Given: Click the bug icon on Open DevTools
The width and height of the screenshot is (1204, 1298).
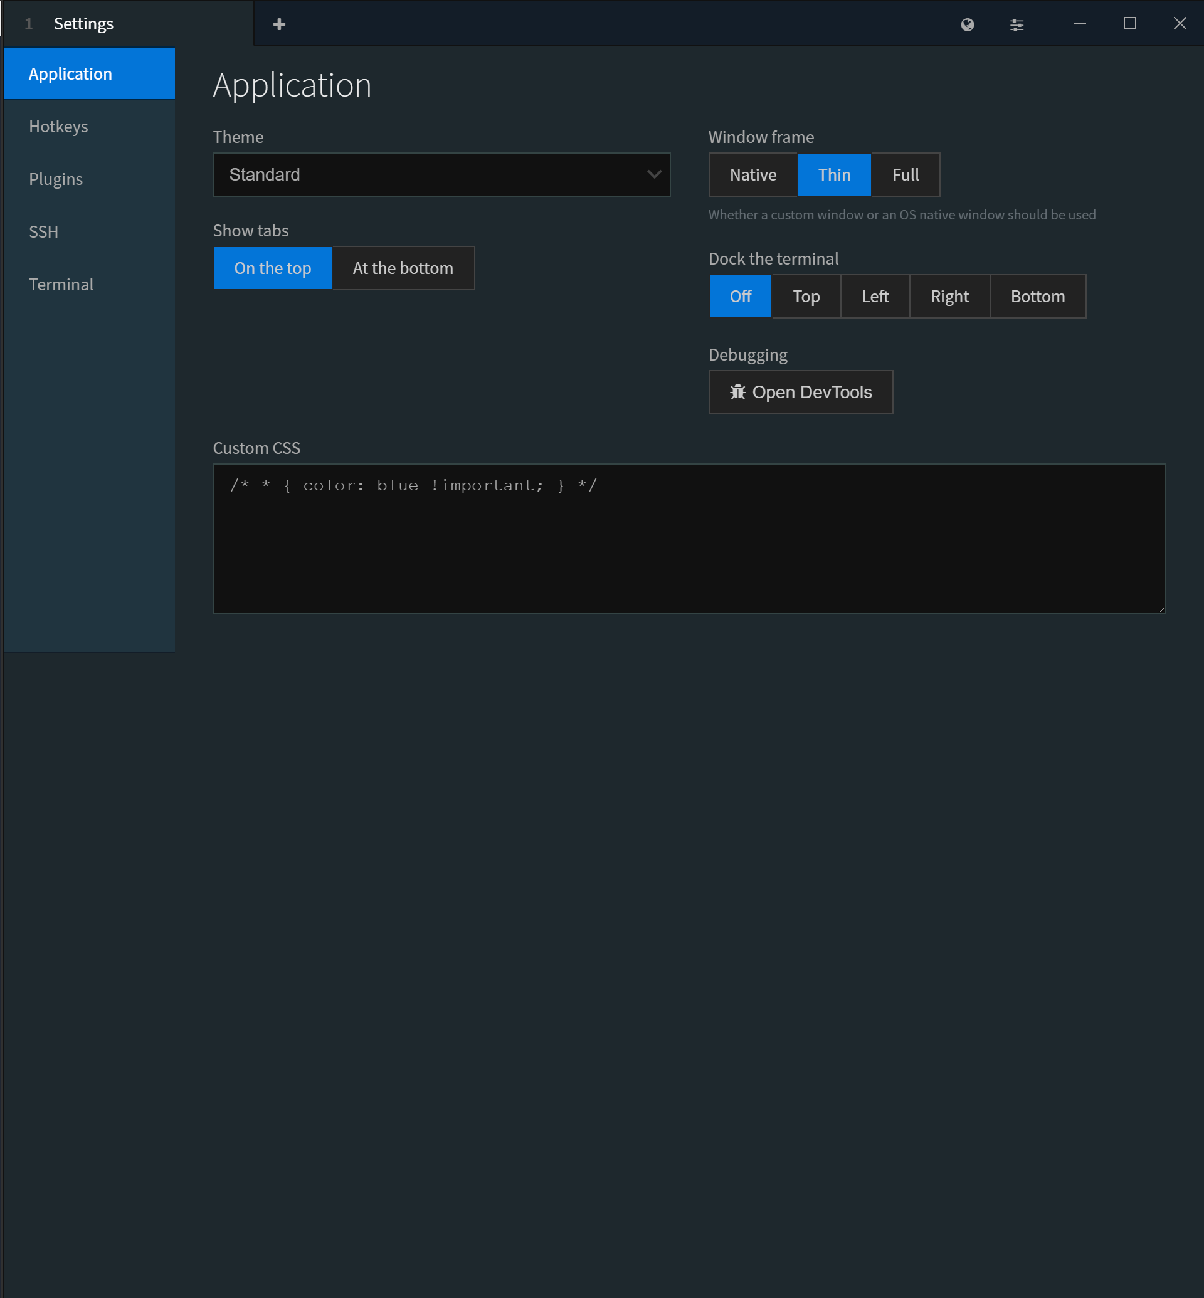Looking at the screenshot, I should click(738, 393).
